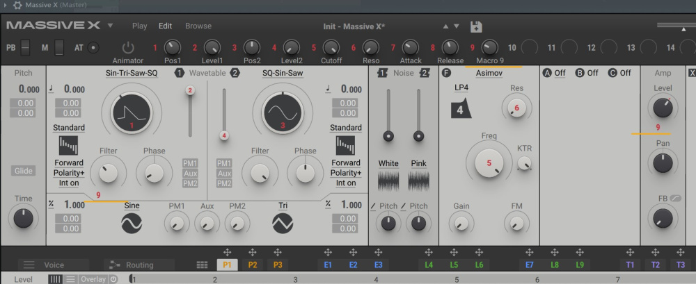Image resolution: width=696 pixels, height=284 pixels.
Task: Select the P1 performer tab
Action: click(228, 265)
